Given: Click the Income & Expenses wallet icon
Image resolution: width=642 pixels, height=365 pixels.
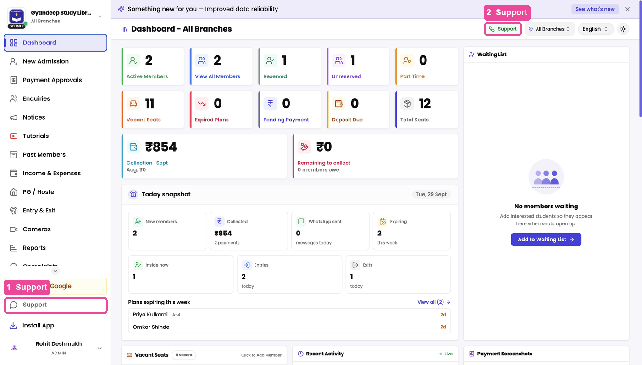Looking at the screenshot, I should tap(14, 173).
